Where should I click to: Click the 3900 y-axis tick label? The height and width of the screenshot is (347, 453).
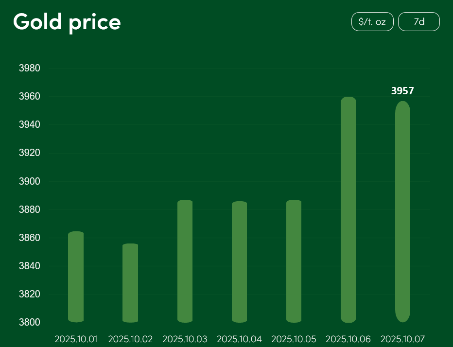click(x=29, y=182)
